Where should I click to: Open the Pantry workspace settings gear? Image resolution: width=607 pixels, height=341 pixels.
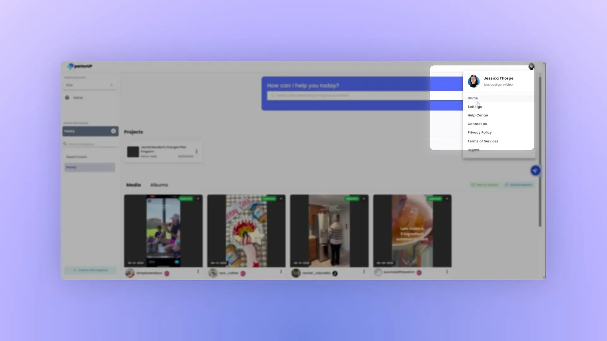point(113,131)
